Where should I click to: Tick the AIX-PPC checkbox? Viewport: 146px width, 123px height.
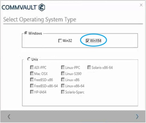(32, 68)
